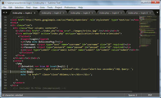Click the googleapis font URL on line 36
Image resolution: width=161 pixels, height=98 pixels.
56,20
